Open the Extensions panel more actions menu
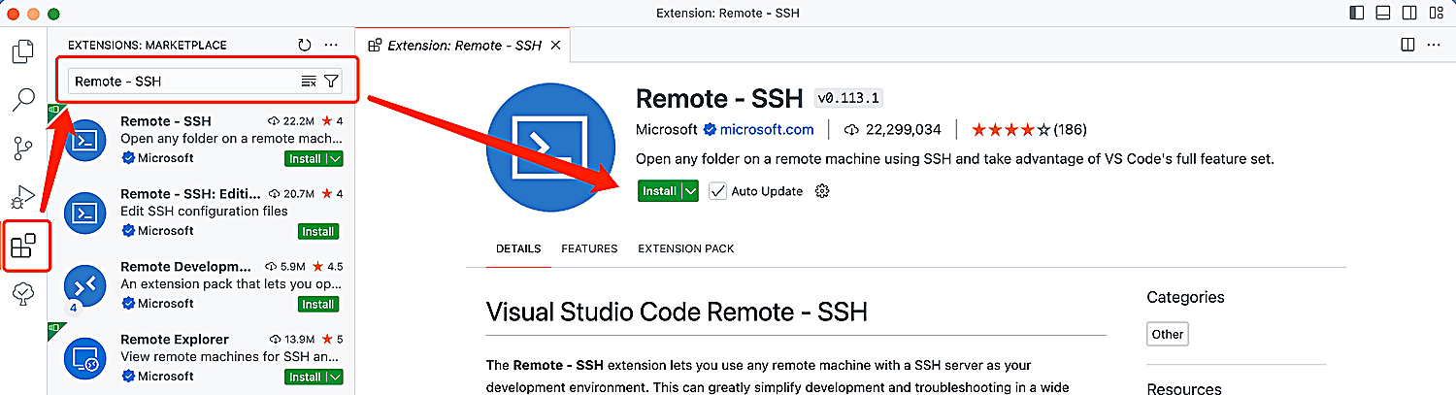 pyautogui.click(x=331, y=45)
